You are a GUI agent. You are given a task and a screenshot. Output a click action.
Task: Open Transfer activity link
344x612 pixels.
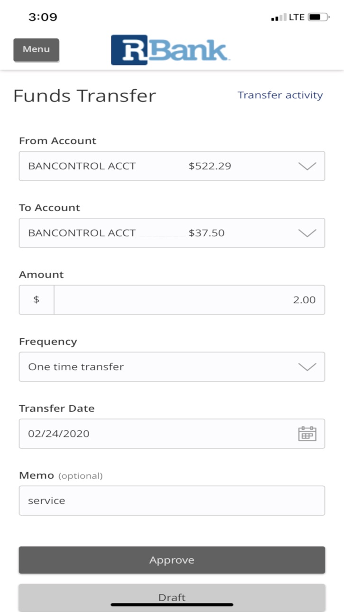280,95
